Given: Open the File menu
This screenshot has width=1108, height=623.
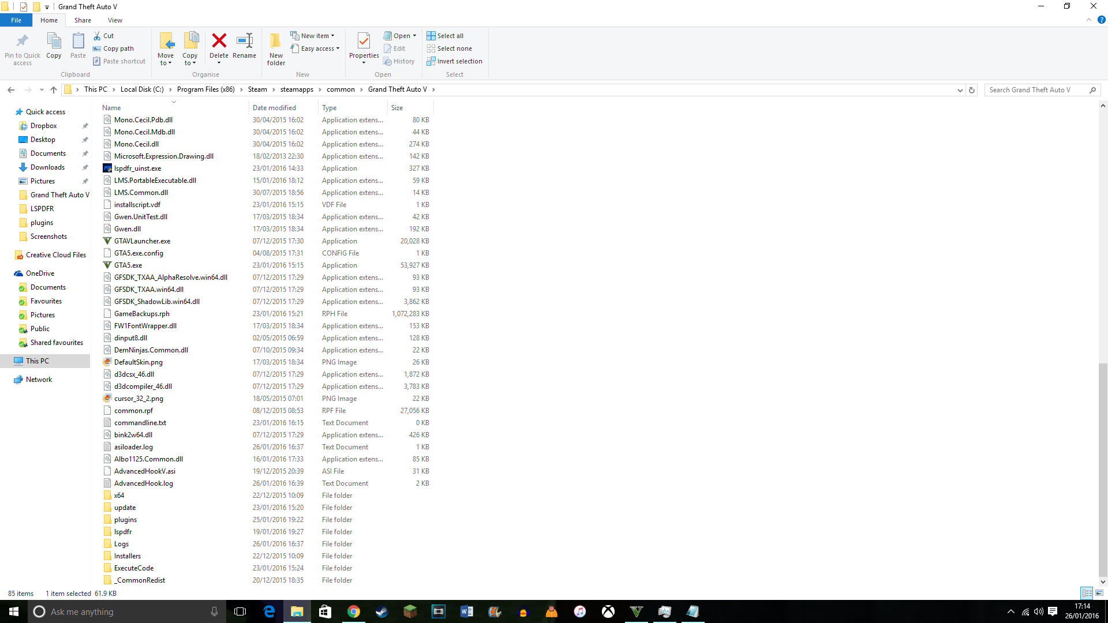Looking at the screenshot, I should point(16,20).
